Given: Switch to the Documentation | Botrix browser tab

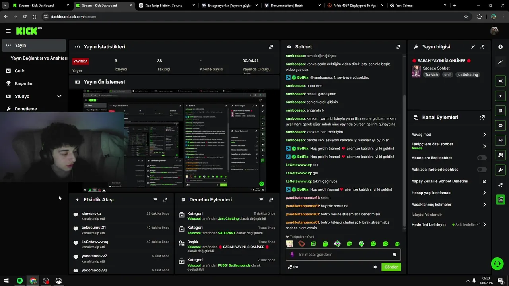Looking at the screenshot, I should [x=293, y=6].
